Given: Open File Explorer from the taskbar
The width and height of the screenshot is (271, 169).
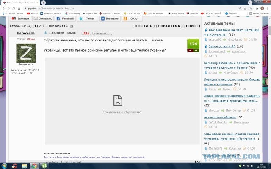Looking at the screenshot, I should click(x=25, y=166).
